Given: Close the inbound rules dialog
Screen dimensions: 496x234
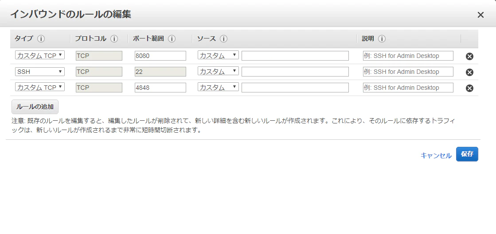Looking at the screenshot, I should click(x=480, y=15).
